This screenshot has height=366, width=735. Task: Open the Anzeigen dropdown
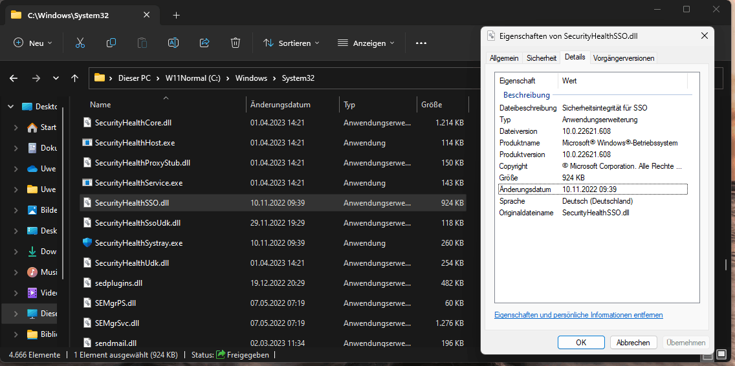tap(366, 43)
